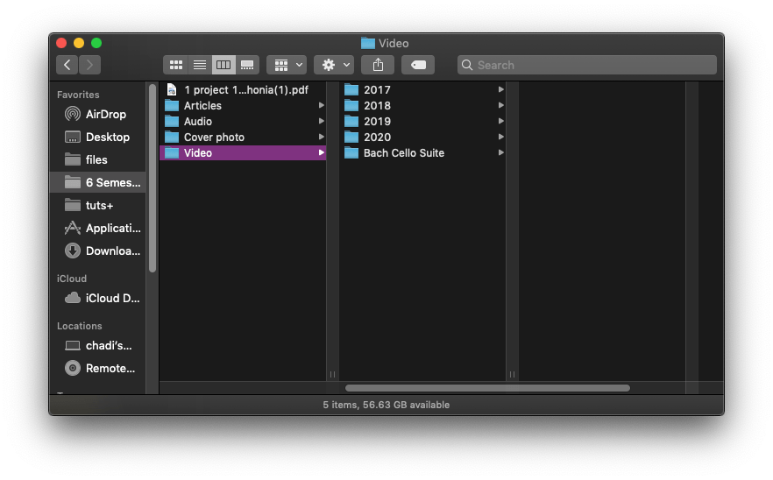Screen dimensions: 773x480
Task: Open Downloads from the sidebar
Action: coord(112,251)
